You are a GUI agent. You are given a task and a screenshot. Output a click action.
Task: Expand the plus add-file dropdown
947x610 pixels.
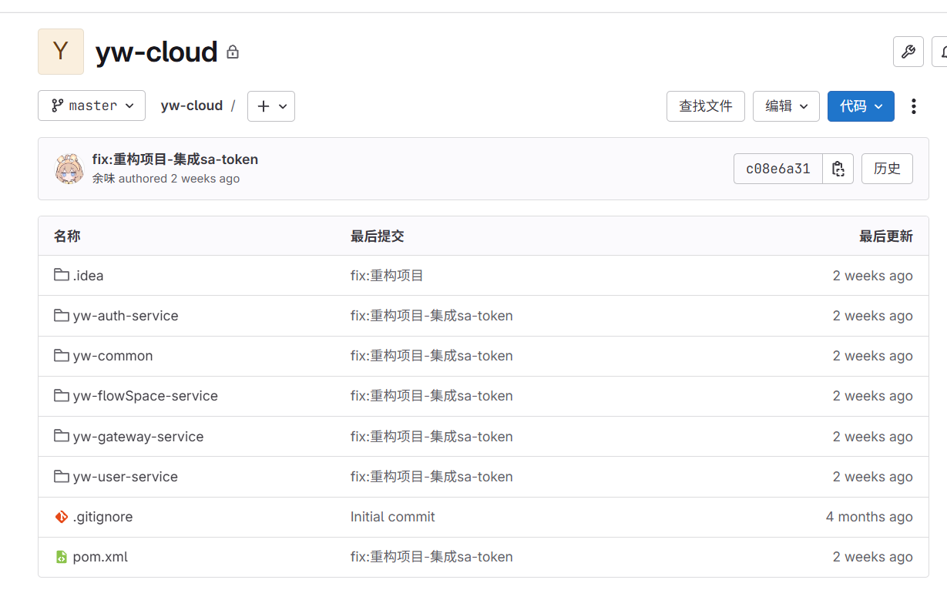pos(271,106)
